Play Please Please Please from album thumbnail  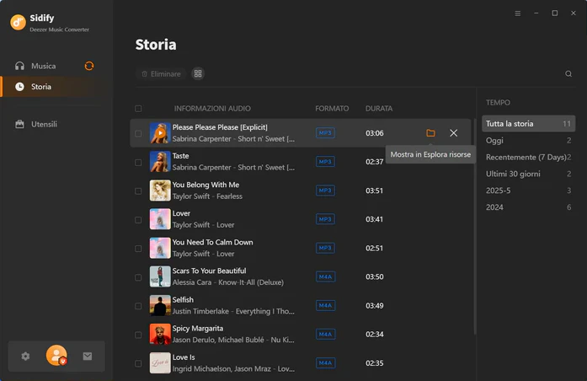[160, 133]
